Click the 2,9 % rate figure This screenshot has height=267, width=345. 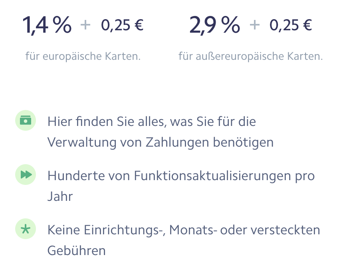pos(214,25)
